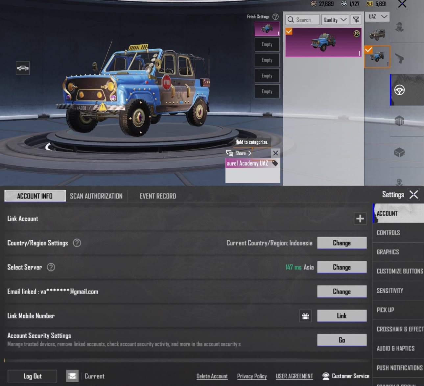Open the inventory filter icon

point(356,20)
